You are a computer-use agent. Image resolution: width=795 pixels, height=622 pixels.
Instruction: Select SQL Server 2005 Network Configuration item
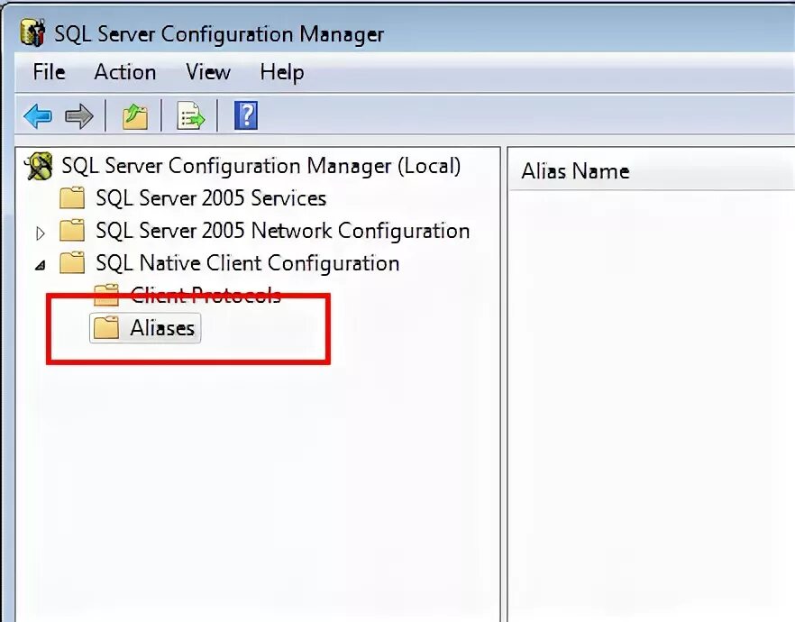coord(283,230)
